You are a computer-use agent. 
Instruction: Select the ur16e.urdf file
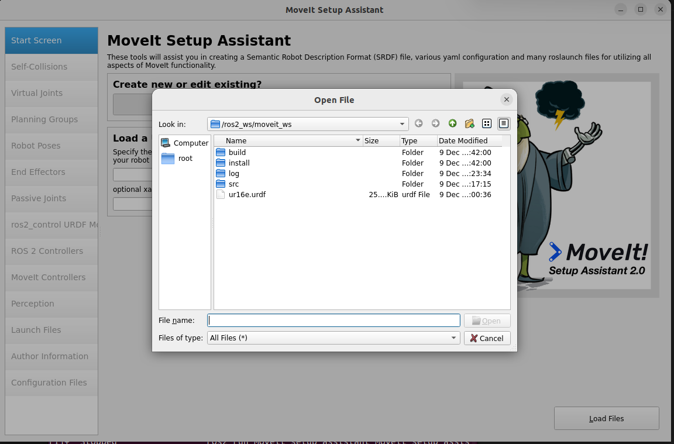[246, 195]
